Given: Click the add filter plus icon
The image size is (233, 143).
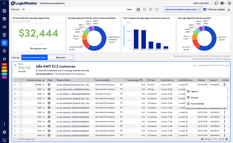Looking at the screenshot, I should tap(24, 10).
